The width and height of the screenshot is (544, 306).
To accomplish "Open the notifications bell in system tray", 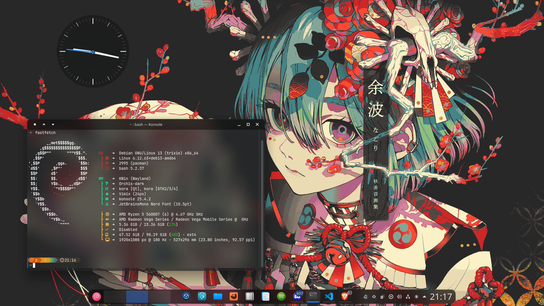I will (365, 297).
